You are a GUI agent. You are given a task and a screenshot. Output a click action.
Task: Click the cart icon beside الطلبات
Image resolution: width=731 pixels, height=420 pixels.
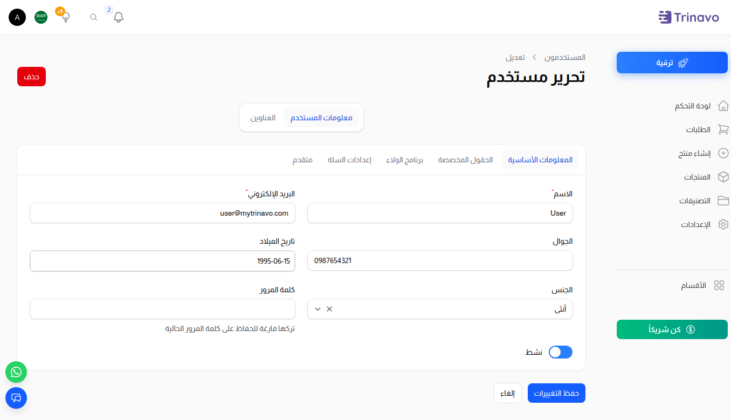pos(723,129)
